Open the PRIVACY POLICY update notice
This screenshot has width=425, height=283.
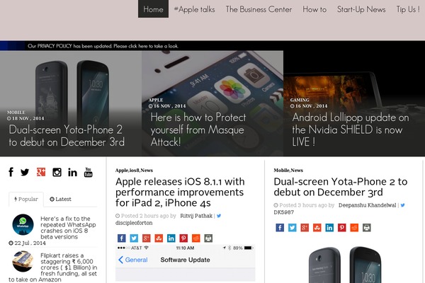(103, 46)
